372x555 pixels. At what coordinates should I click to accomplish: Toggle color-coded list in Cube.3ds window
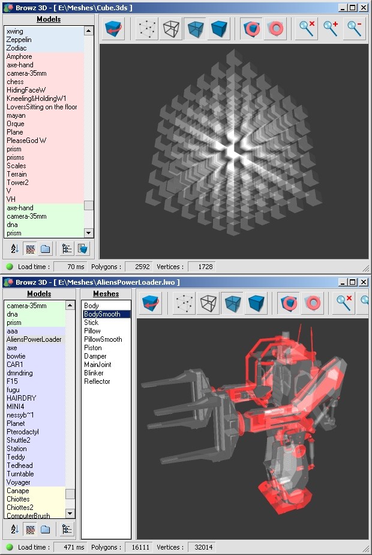(30, 249)
